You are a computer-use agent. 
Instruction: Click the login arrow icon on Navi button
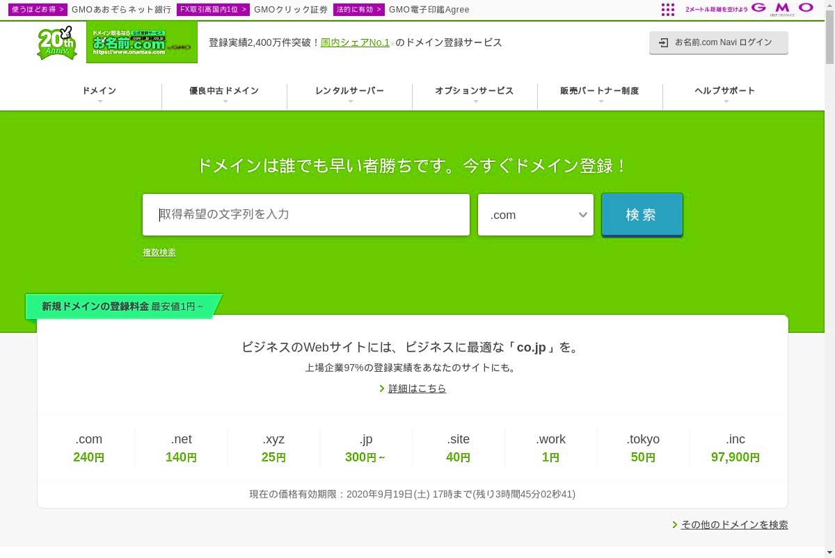pos(663,42)
